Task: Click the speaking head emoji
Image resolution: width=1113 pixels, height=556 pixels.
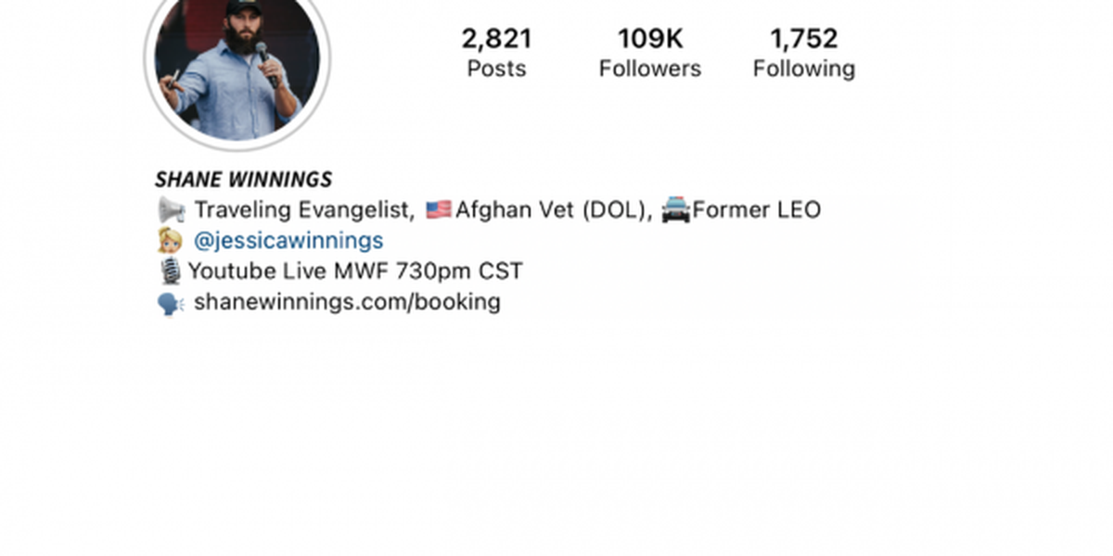Action: [172, 303]
